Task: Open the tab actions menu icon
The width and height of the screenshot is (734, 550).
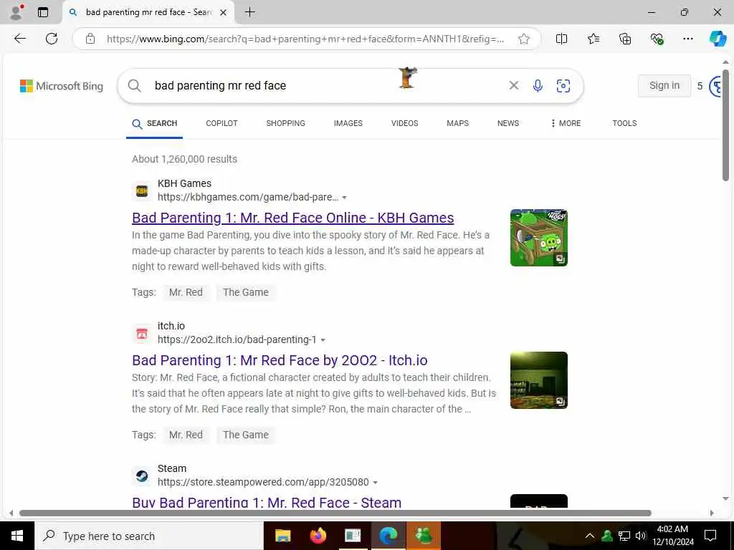Action: (x=43, y=13)
